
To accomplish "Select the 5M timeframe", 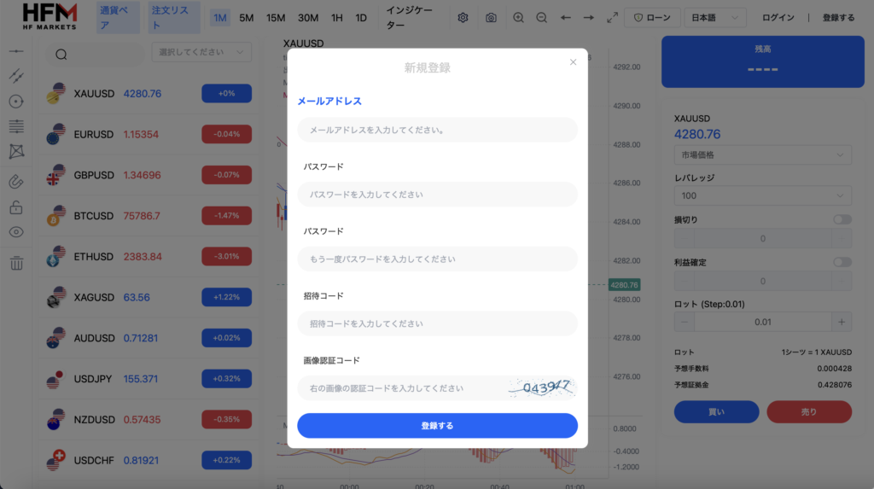I will click(247, 18).
